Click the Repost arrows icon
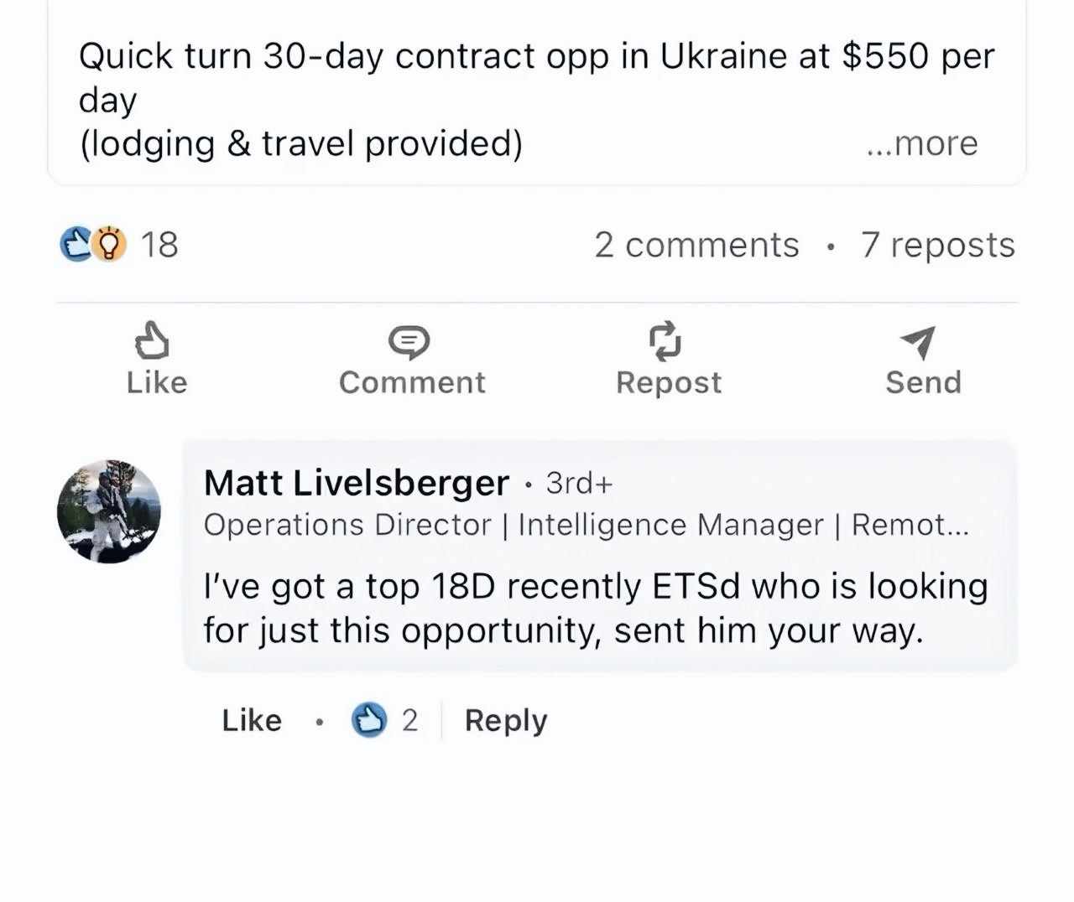The width and height of the screenshot is (1074, 902). (665, 340)
